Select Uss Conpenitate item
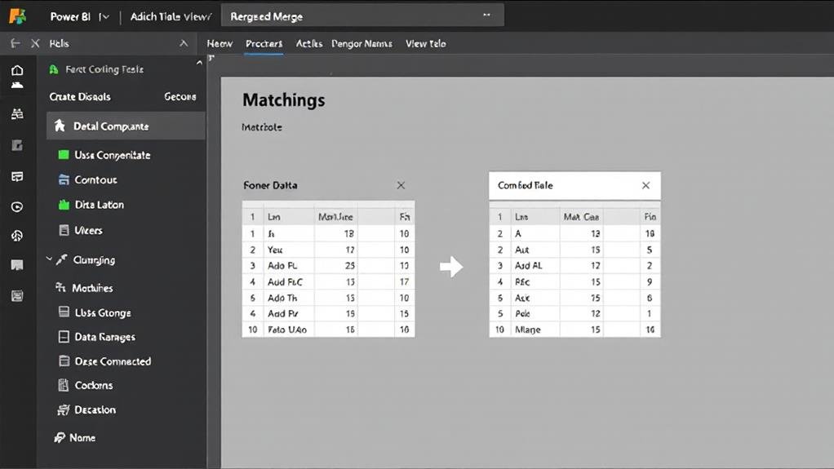The height and width of the screenshot is (469, 834). [x=113, y=155]
